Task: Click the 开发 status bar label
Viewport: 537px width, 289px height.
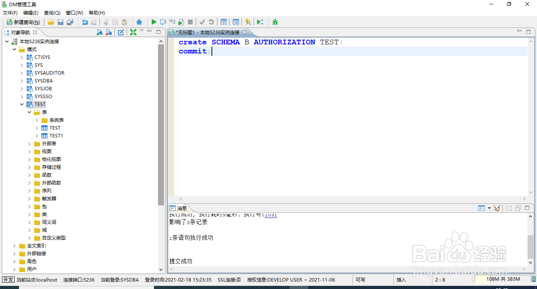Action: click(x=8, y=280)
